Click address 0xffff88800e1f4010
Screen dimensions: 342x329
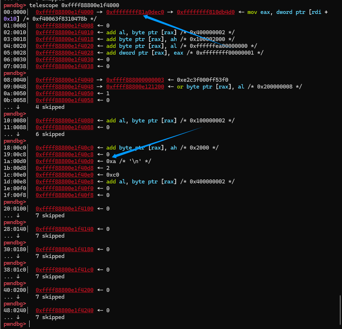click(x=65, y=32)
